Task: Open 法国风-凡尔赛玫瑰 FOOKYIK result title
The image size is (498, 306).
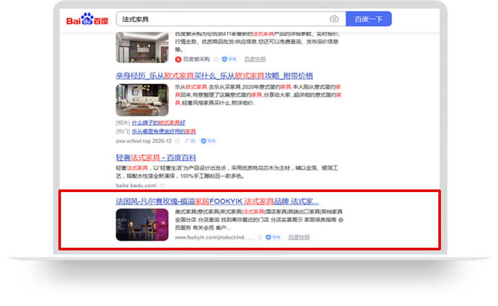Action: tap(218, 201)
